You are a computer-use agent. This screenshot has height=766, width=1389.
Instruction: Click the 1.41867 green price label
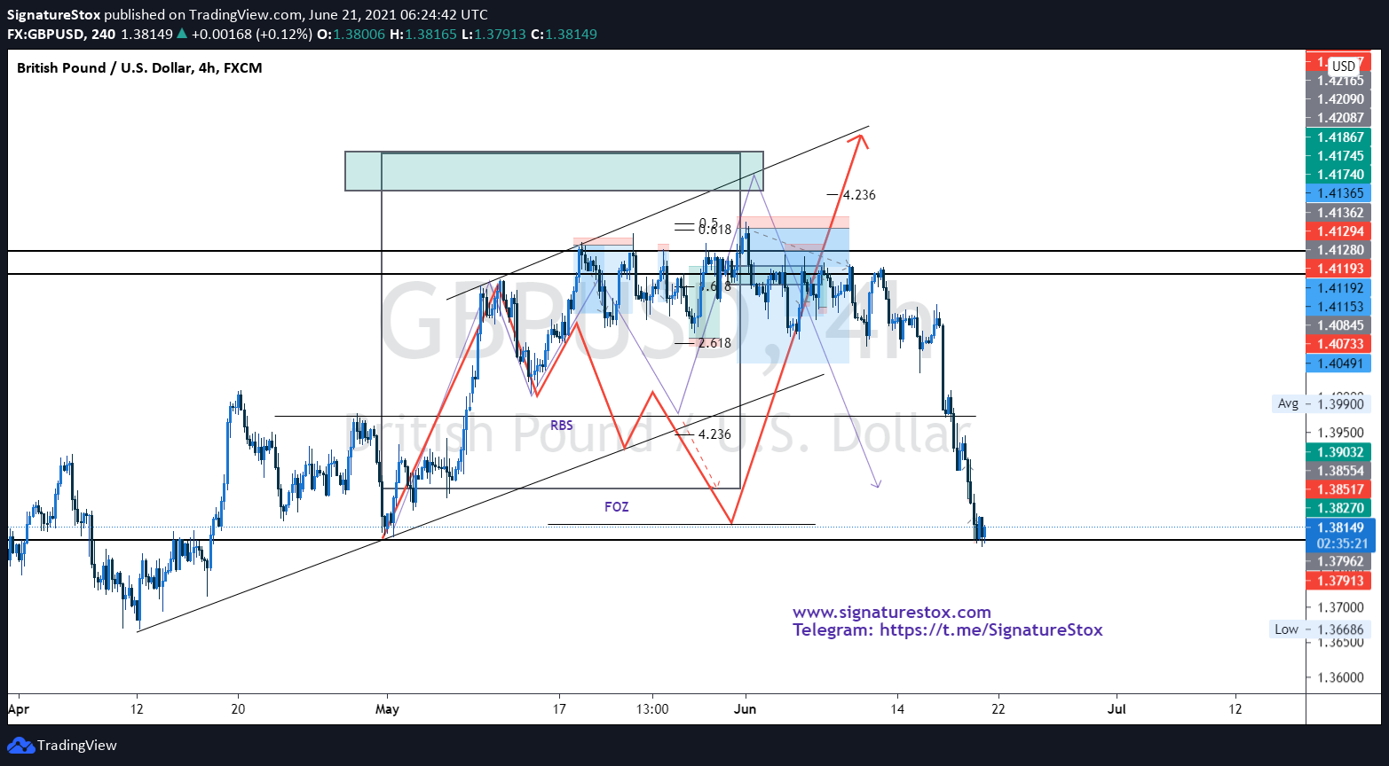point(1340,137)
